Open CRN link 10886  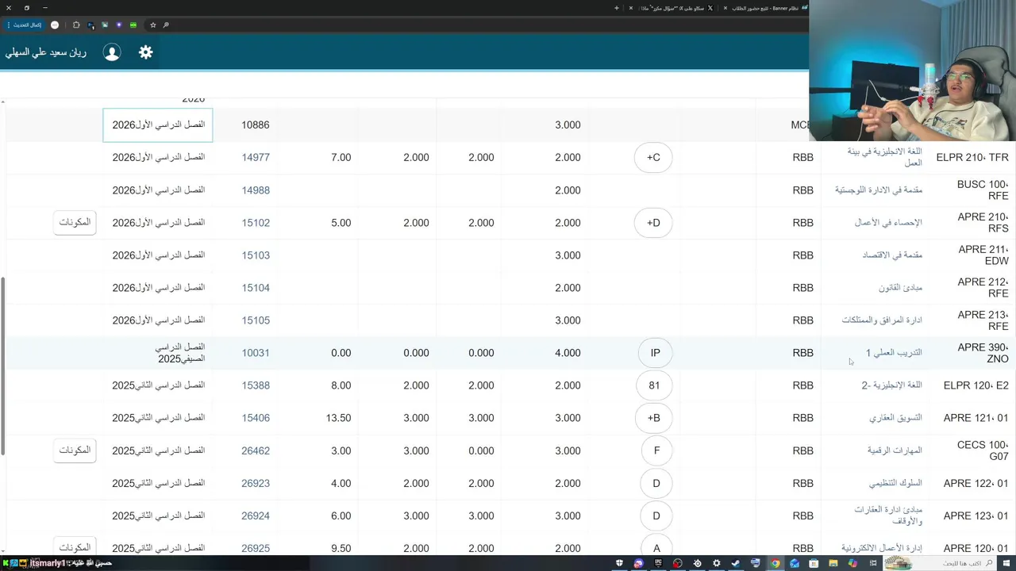(x=256, y=125)
